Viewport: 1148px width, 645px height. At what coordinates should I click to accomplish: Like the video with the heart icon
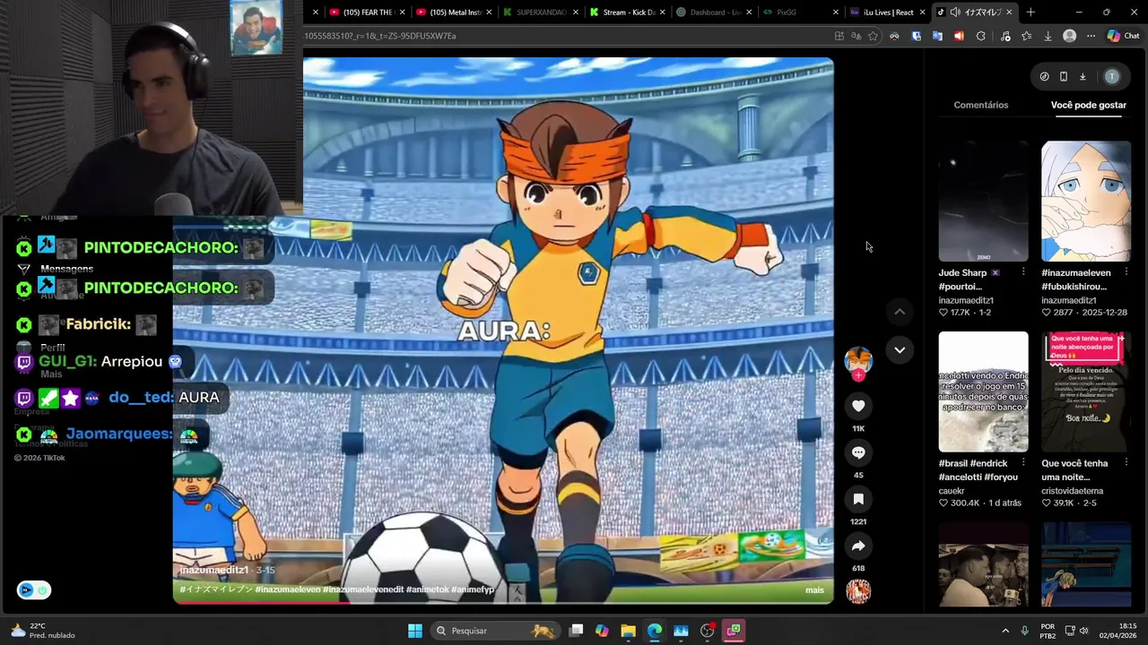[x=858, y=406]
